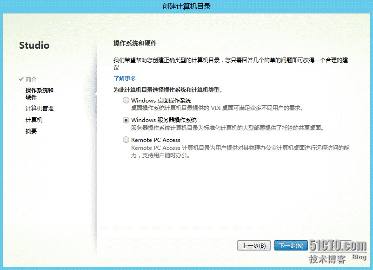The image size is (373, 270).
Task: Click the Studio title text
Action: [34, 45]
